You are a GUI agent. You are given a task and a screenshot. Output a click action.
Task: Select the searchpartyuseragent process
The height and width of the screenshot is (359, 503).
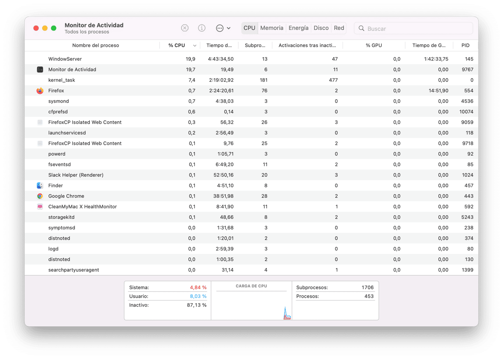click(74, 270)
